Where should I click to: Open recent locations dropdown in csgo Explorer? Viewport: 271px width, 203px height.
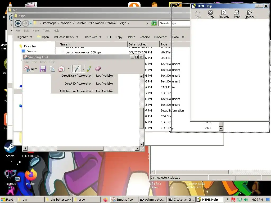[x=31, y=23]
